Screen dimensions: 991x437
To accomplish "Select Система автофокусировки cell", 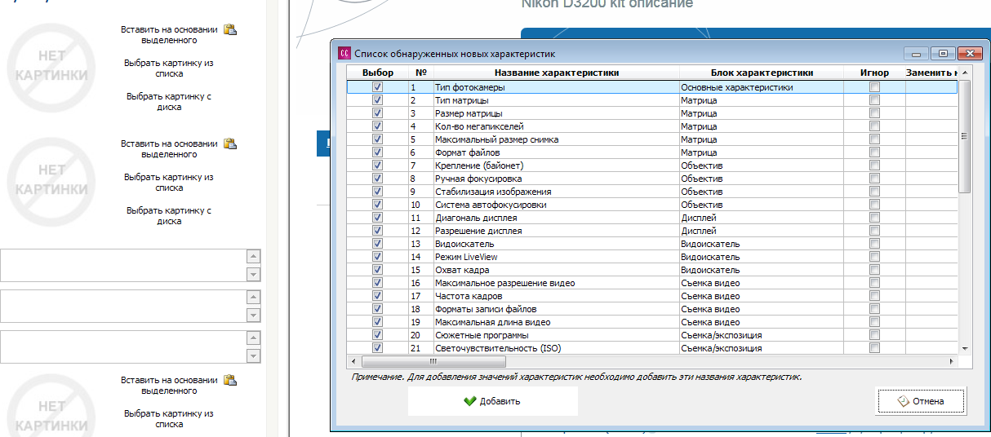I will point(556,205).
